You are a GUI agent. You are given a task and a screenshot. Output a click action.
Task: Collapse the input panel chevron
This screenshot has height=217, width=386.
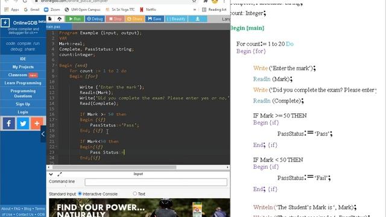(51, 174)
